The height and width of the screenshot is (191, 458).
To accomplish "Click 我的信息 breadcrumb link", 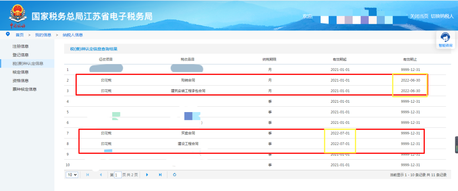I will pyautogui.click(x=43, y=35).
